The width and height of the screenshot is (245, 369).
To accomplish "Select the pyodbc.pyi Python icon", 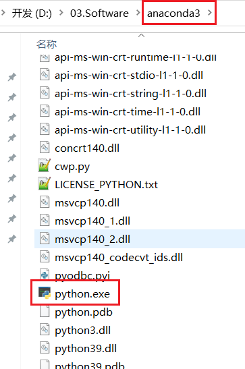I will [x=45, y=275].
